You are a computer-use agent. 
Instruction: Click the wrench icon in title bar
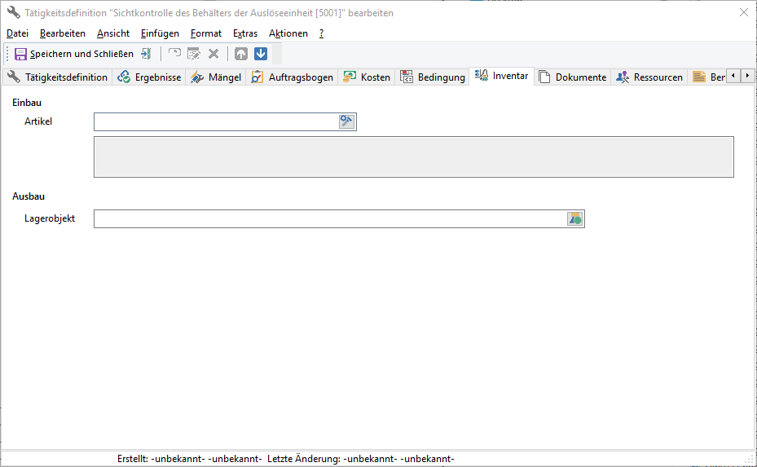14,12
